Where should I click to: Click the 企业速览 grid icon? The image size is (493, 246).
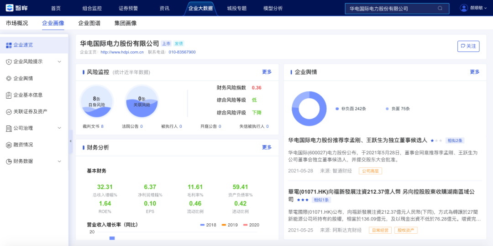click(x=9, y=45)
